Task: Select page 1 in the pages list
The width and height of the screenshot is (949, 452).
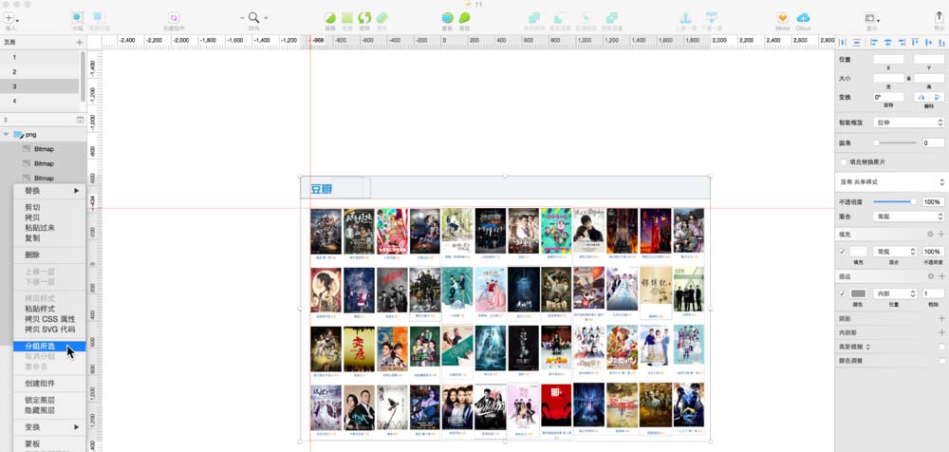Action: click(40, 57)
